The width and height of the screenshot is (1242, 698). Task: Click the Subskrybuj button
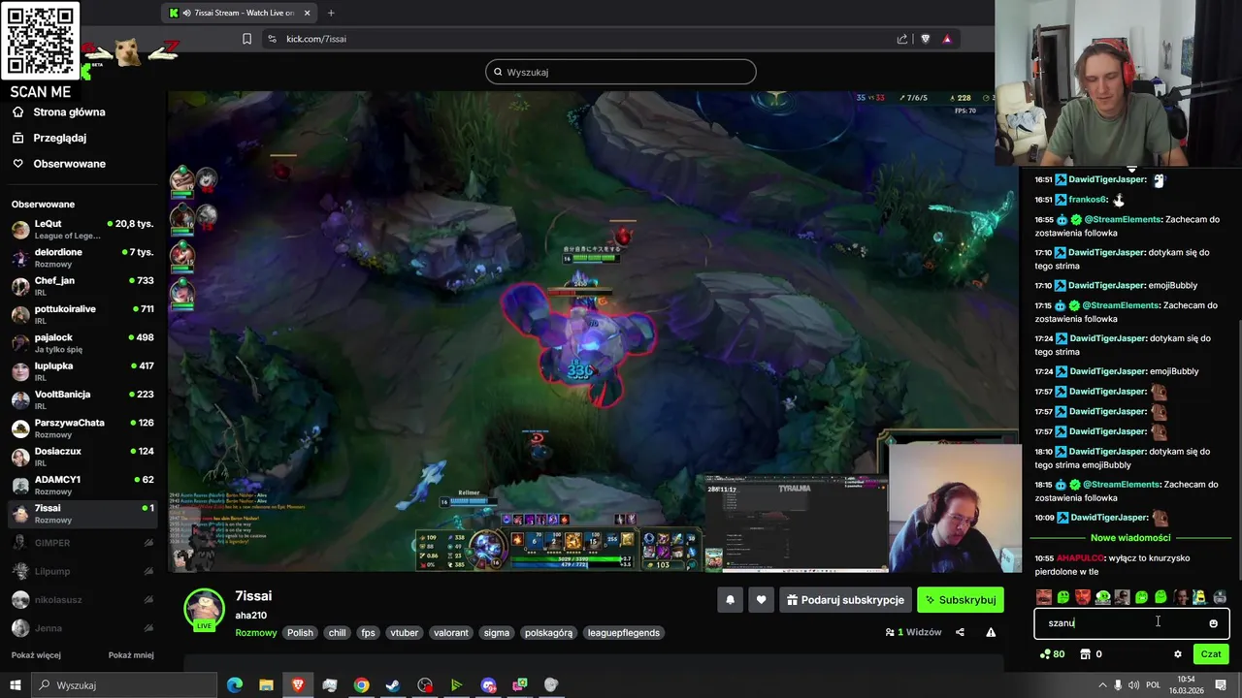[961, 600]
